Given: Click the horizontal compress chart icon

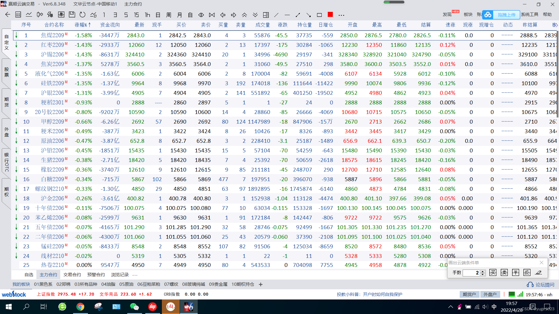Looking at the screenshot, I should click(212, 15).
